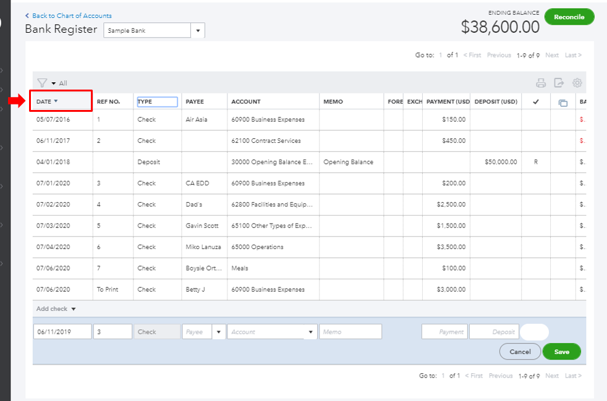Click the Payee column header
Viewport: 607px width, 401px height.
tap(195, 101)
